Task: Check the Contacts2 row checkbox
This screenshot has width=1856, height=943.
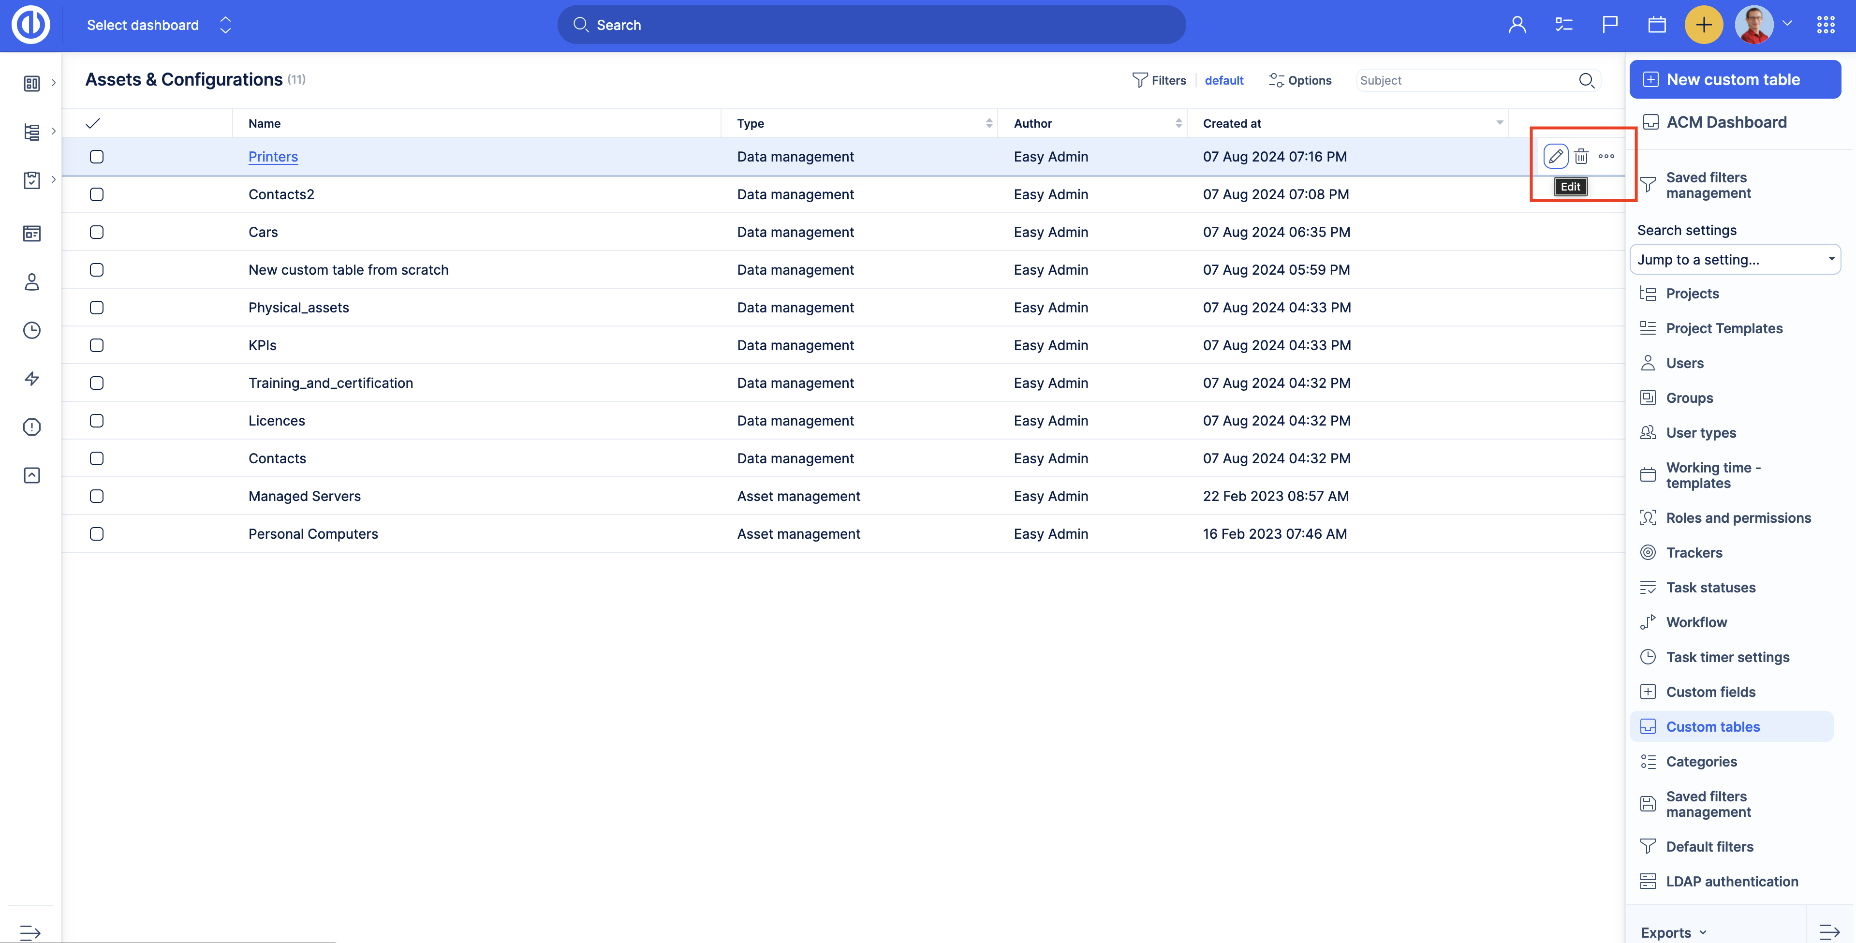Action: tap(97, 194)
